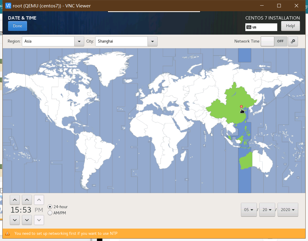Image resolution: width=308 pixels, height=241 pixels.
Task: Click the us keyboard layout indicator
Action: [261, 27]
